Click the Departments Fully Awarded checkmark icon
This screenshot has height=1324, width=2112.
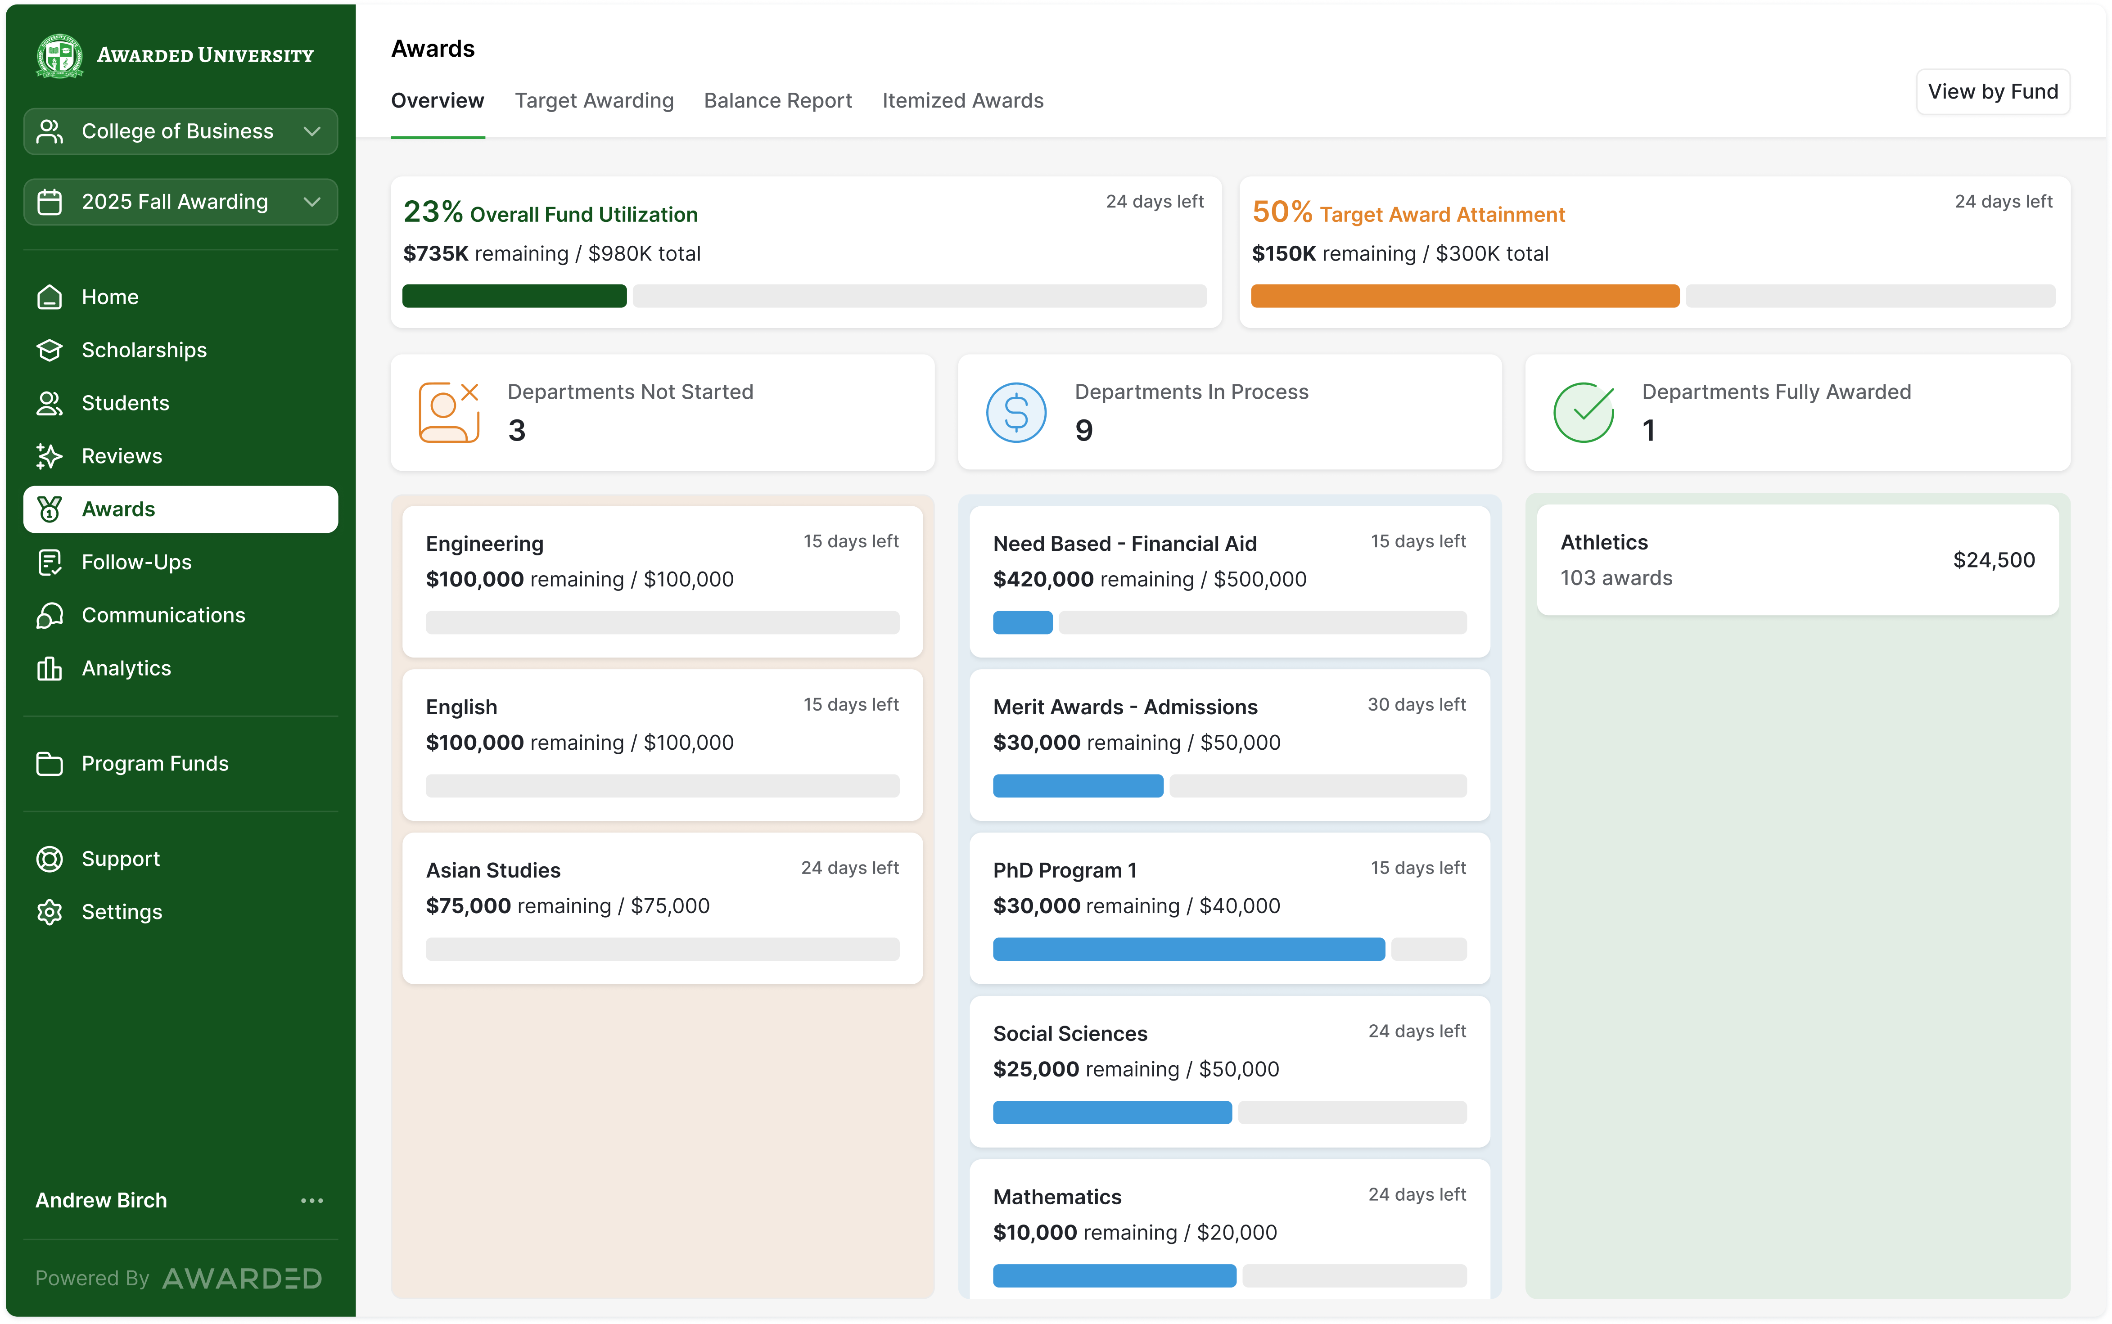coord(1584,412)
